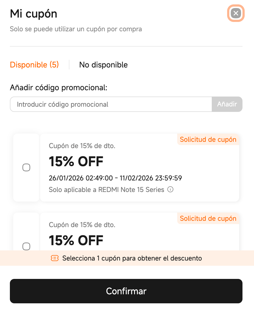Click the Añadir código promocional label
The image size is (254, 311).
point(58,87)
